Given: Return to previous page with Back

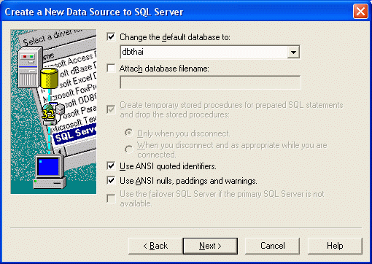Looking at the screenshot, I should click(x=155, y=246).
